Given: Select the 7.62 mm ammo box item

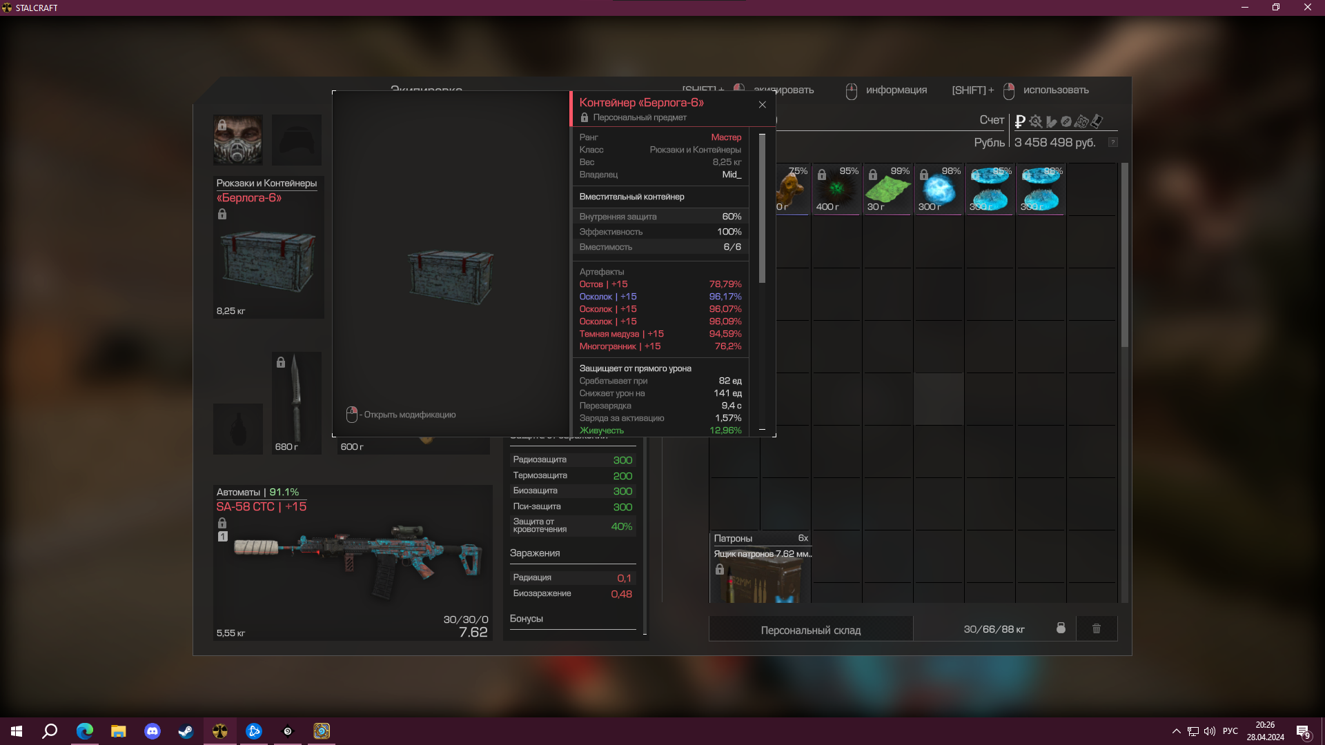Looking at the screenshot, I should (760, 568).
